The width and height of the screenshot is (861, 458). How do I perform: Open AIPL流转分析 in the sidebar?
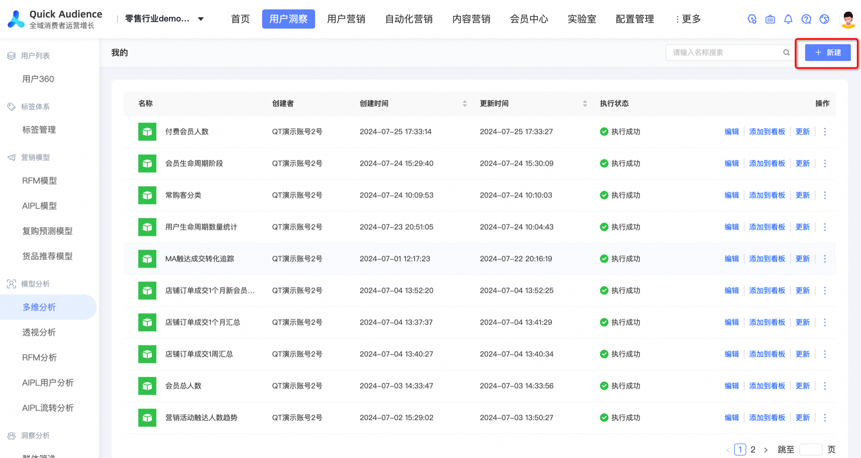click(48, 408)
